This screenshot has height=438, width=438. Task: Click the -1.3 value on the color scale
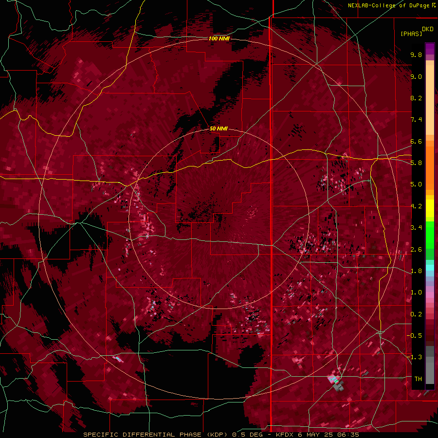pyautogui.click(x=415, y=357)
